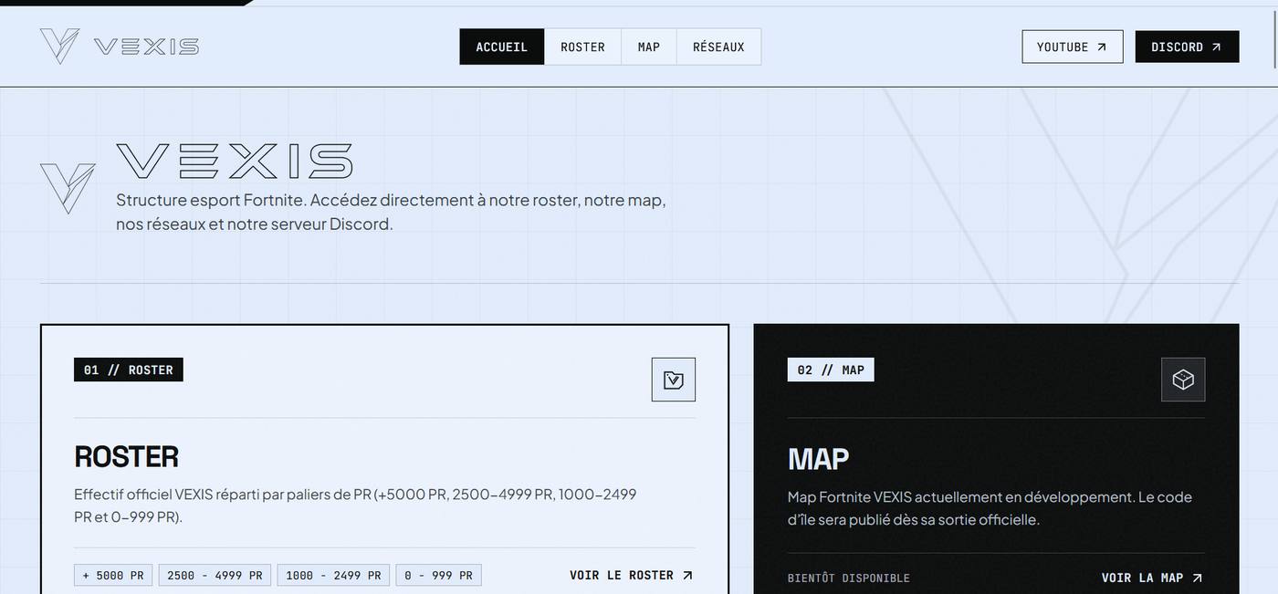Screen dimensions: 1278x594
Task: Open the DISCORD button link
Action: 1187,47
